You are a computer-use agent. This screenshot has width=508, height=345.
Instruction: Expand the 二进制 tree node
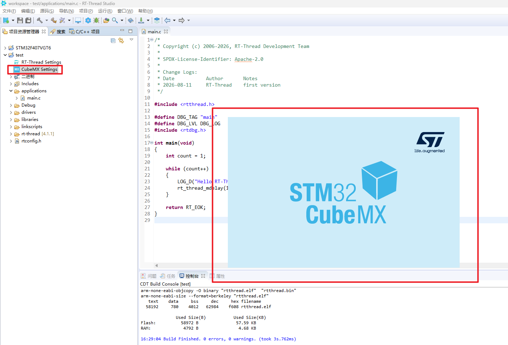[11, 77]
